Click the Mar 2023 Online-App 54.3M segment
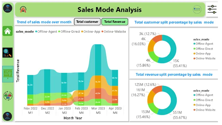Image resolution: width=222 pixels, height=125 pixels. coord(98,82)
